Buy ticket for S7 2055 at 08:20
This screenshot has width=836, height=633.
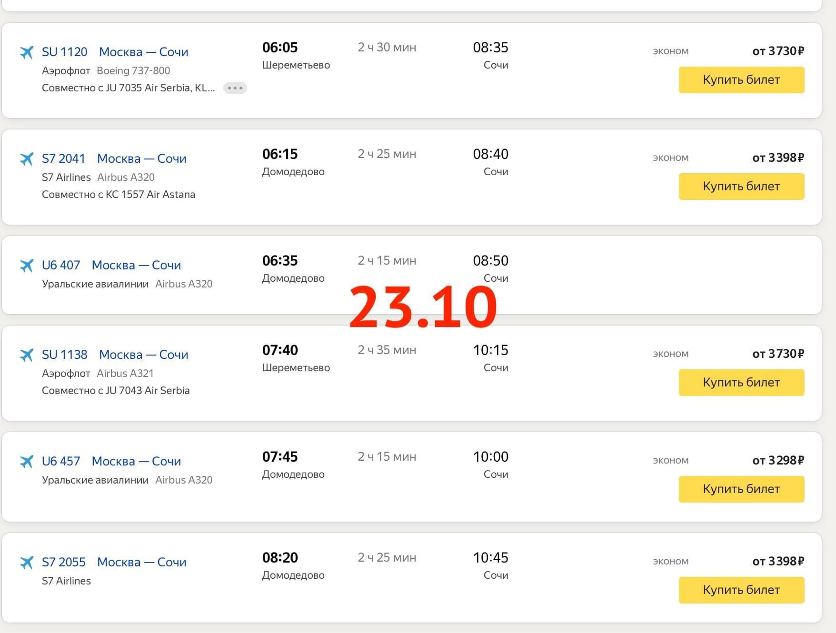click(x=741, y=590)
